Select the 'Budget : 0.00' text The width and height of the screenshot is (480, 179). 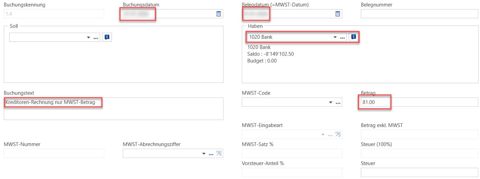coord(262,60)
